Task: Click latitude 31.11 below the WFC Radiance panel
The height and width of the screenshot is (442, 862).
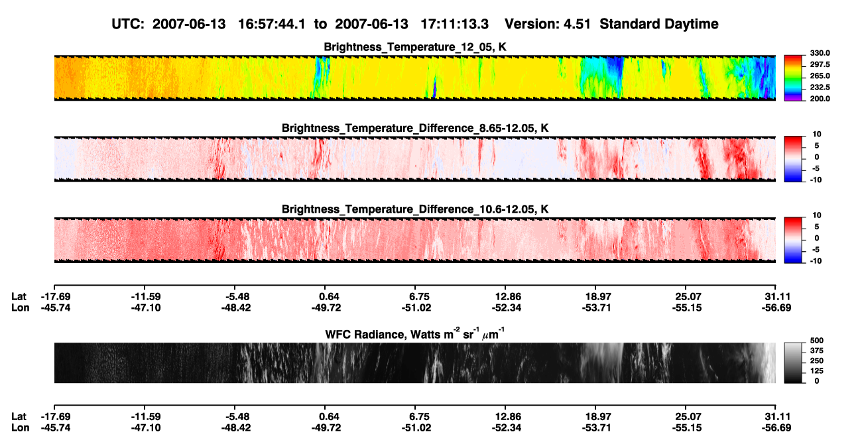Action: click(x=775, y=417)
